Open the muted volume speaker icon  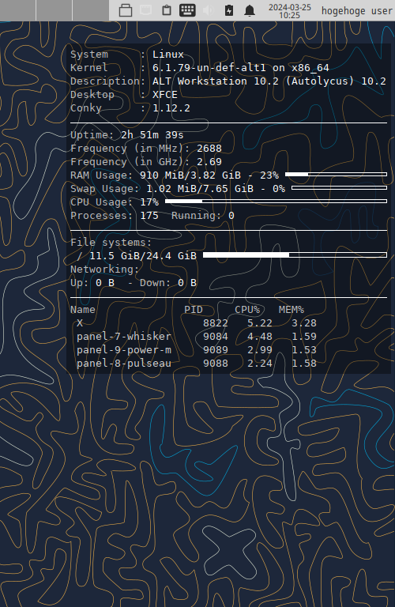coord(208,10)
